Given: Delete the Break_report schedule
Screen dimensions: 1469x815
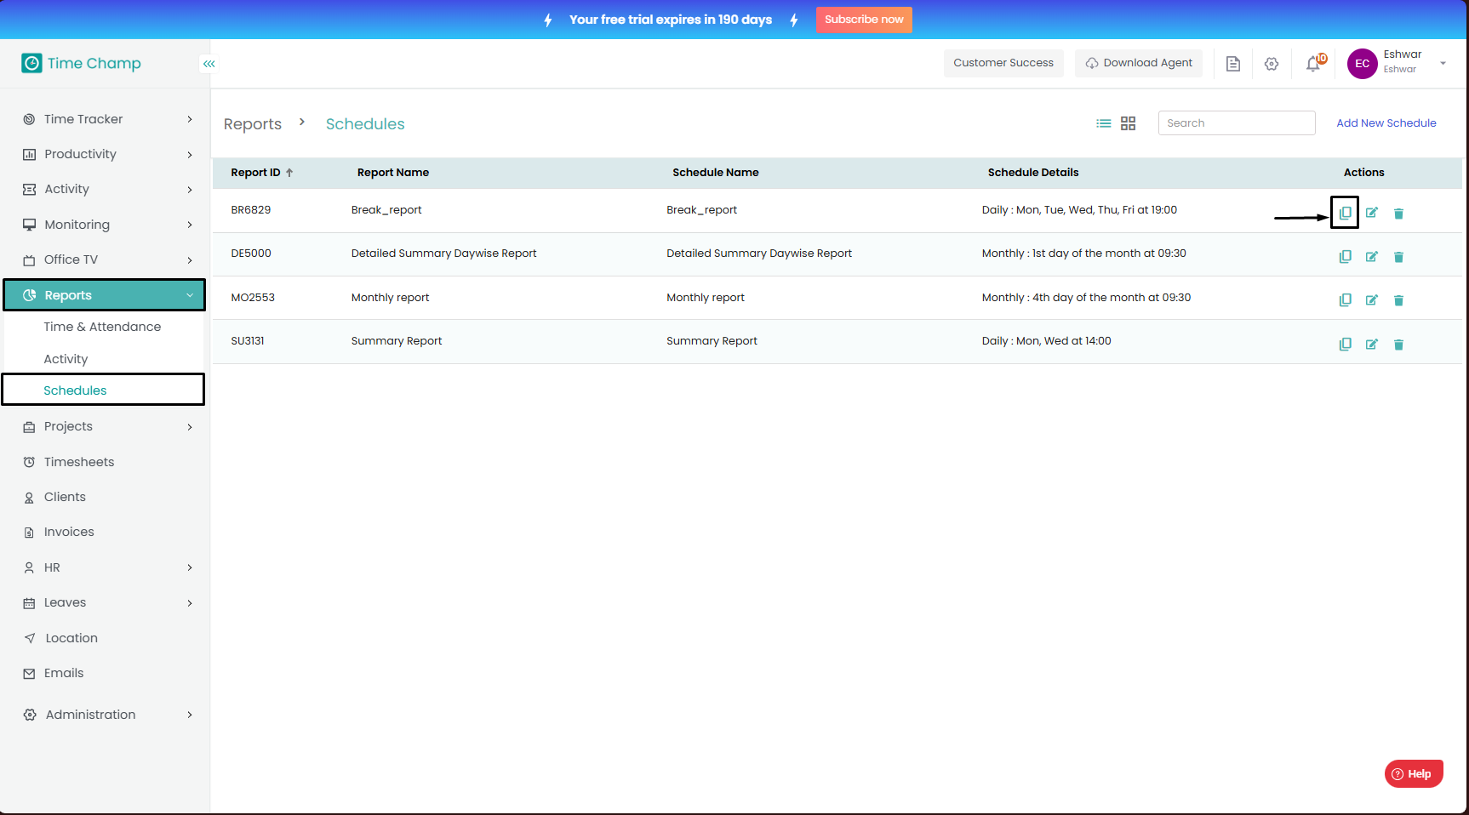Looking at the screenshot, I should [1398, 214].
